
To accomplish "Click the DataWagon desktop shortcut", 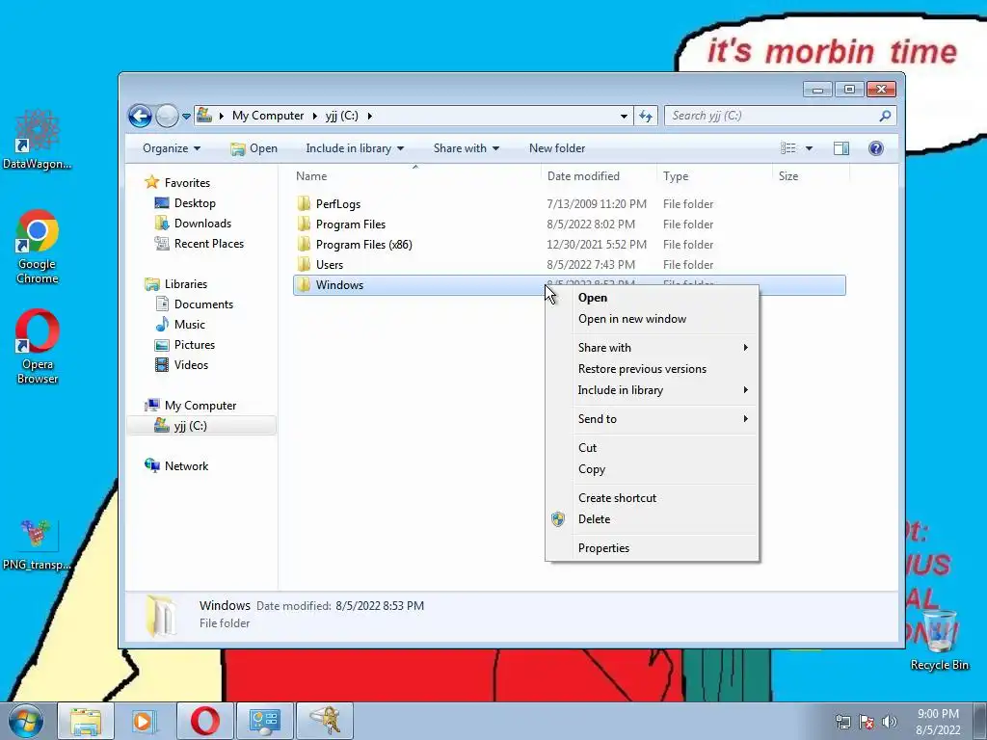I will click(38, 140).
